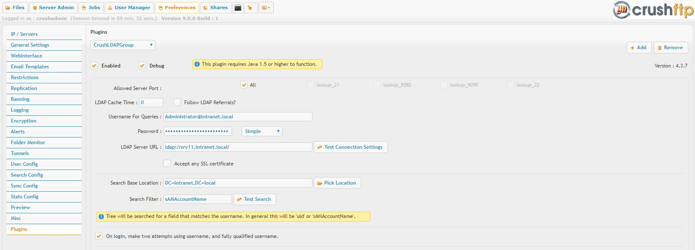This screenshot has width=695, height=250.
Task: Open Sync Config in sidebar
Action: (x=44, y=186)
